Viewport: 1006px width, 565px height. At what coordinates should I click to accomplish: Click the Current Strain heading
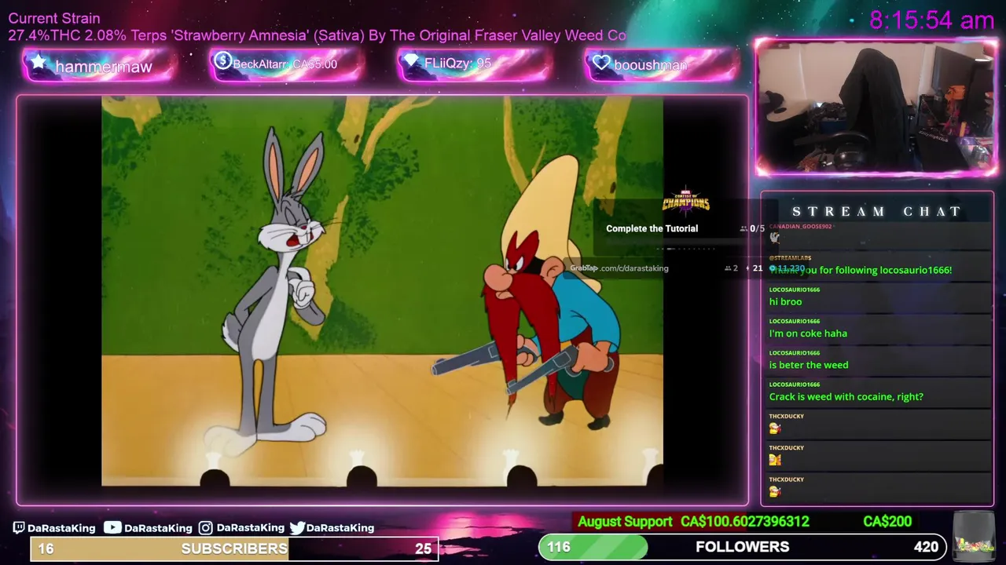pos(54,18)
